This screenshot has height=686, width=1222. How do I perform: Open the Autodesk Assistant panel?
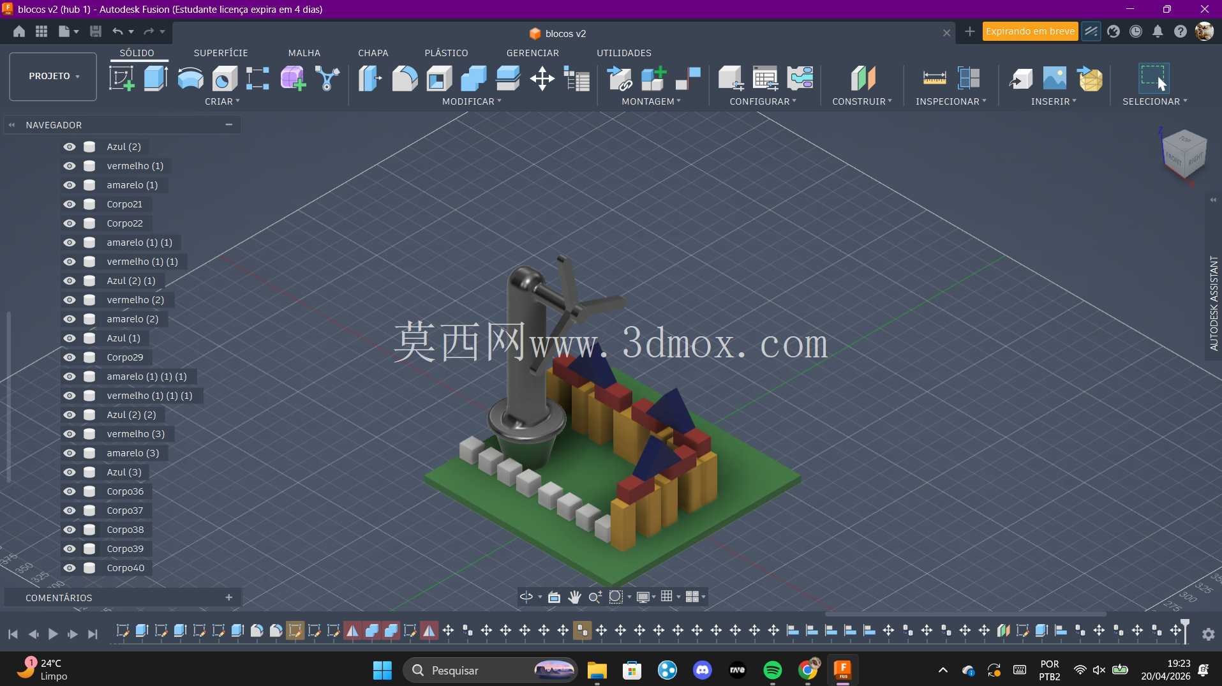[x=1214, y=303]
